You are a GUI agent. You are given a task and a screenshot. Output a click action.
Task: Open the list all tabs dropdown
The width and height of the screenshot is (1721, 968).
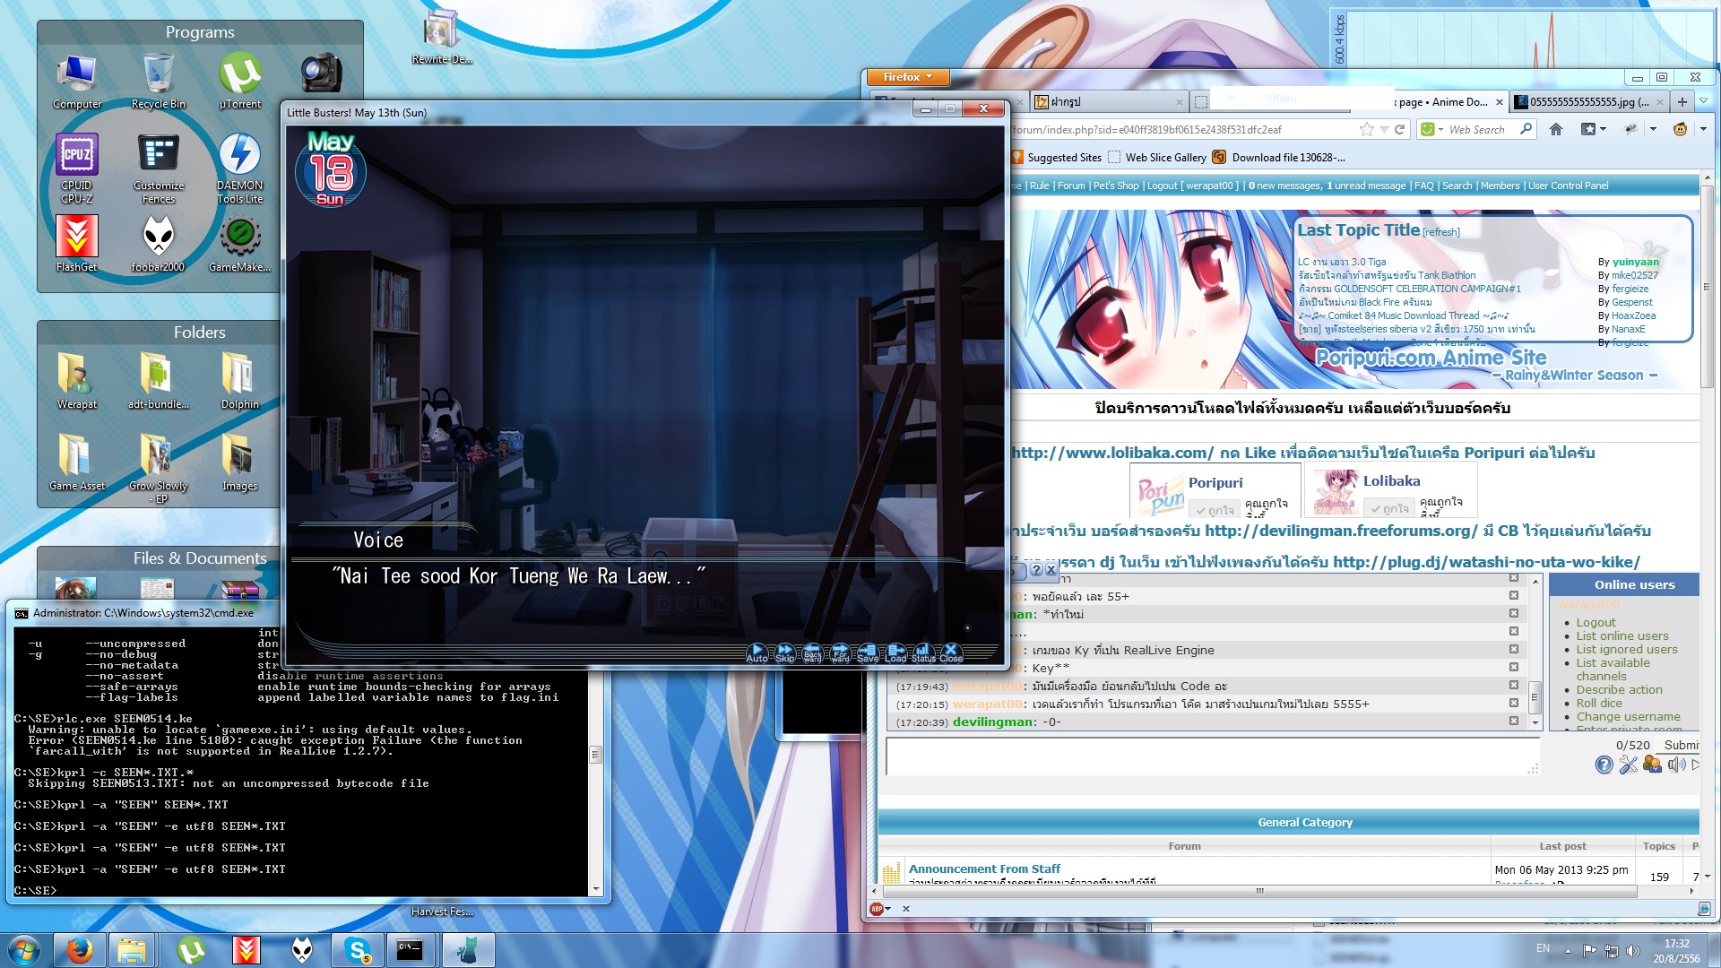[1704, 101]
